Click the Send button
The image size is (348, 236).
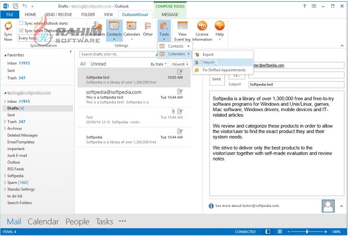[216, 79]
